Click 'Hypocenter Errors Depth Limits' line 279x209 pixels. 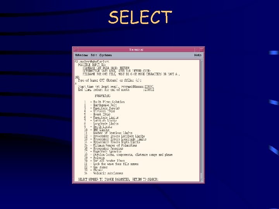pos(112,142)
